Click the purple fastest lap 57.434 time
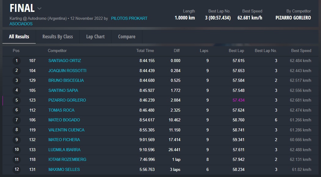Image resolution: width=321 pixels, height=177 pixels. click(238, 100)
